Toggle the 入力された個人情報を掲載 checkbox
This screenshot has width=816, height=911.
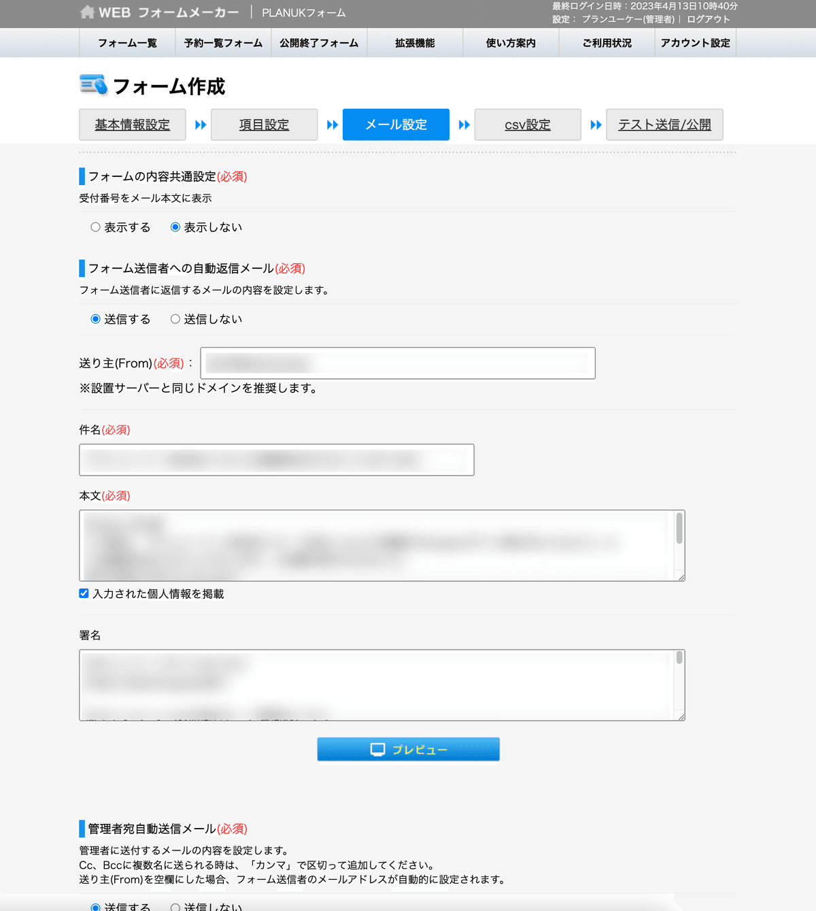(x=84, y=593)
